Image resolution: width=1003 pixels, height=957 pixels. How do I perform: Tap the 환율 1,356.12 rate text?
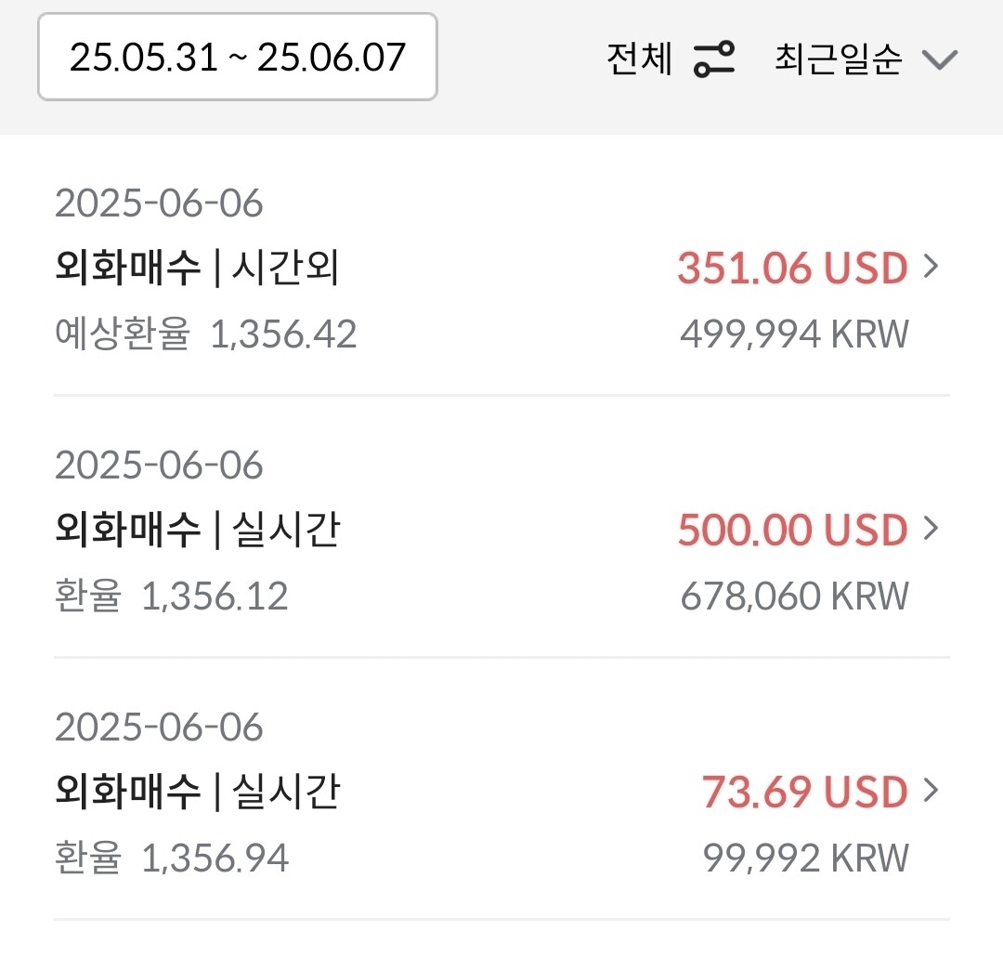[x=172, y=596]
